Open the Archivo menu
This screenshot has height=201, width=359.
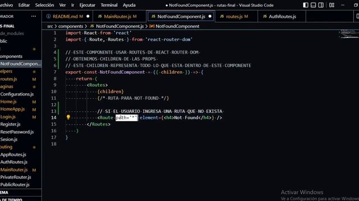6,5
